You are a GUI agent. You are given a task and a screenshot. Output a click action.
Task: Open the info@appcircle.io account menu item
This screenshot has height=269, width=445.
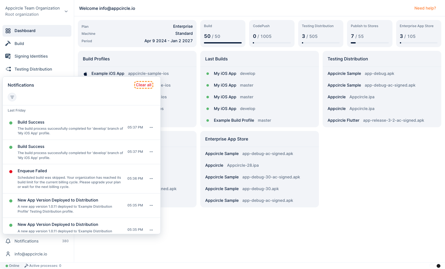coord(37,254)
